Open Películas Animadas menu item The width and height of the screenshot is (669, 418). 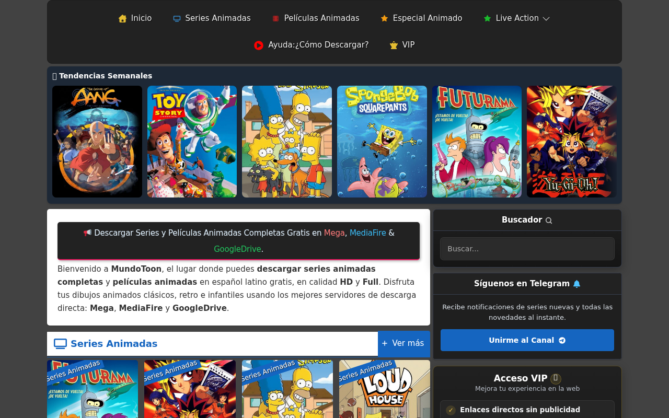pos(316,18)
